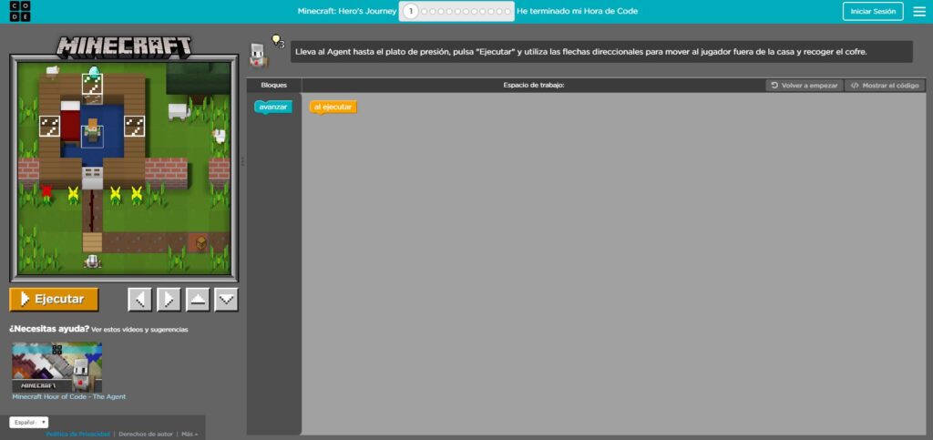Click the game map with the house
The width and height of the screenshot is (933, 440).
coord(124,169)
